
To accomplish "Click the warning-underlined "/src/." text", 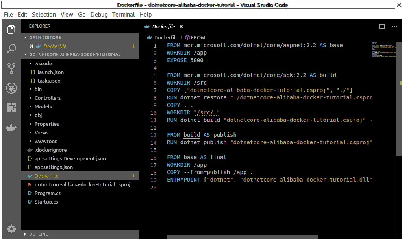I will [x=207, y=112].
